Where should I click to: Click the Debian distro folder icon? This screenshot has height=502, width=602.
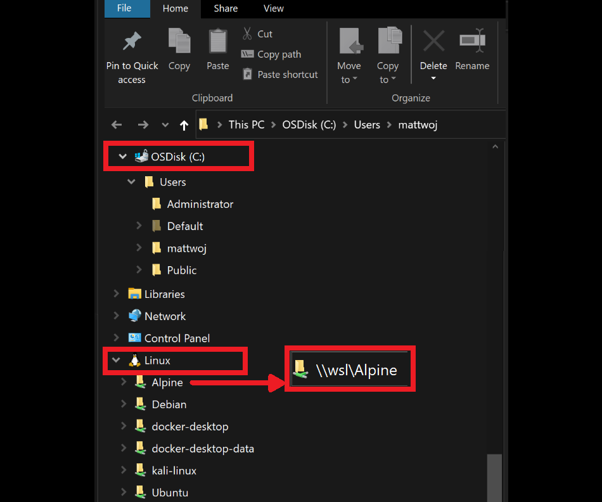[140, 404]
